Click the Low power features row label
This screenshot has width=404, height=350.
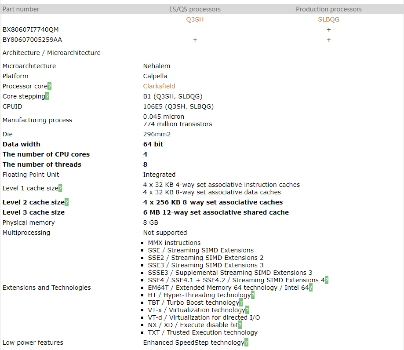click(x=33, y=343)
